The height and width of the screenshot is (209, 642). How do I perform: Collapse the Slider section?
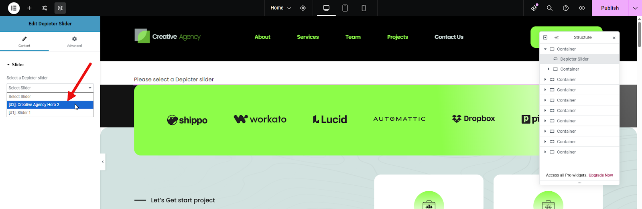point(16,65)
